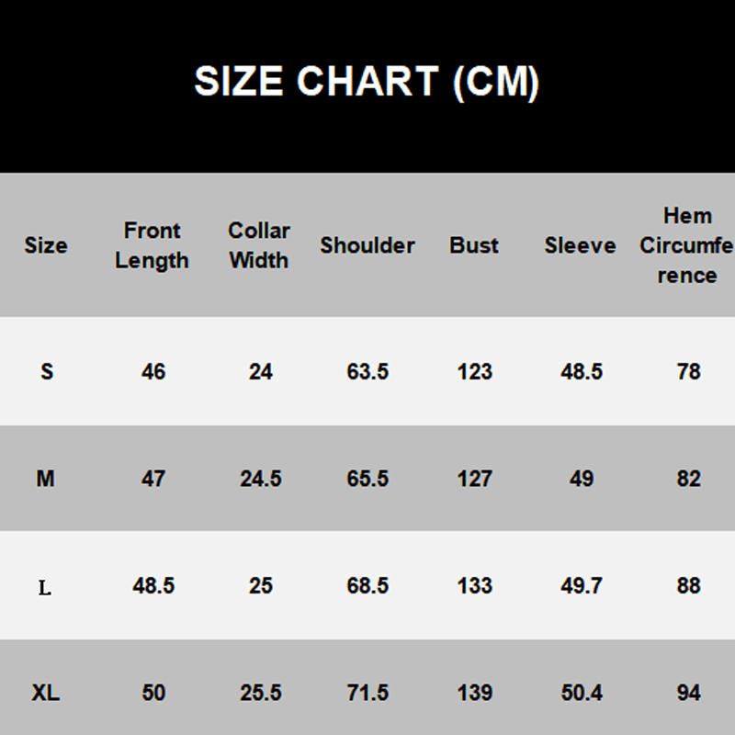Click the 'Hem Circumference' column header
Viewport: 735px width, 735px height.
pos(687,245)
